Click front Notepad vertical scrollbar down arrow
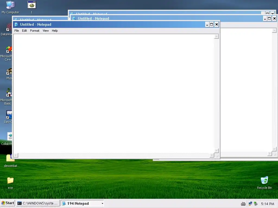 click(x=216, y=151)
